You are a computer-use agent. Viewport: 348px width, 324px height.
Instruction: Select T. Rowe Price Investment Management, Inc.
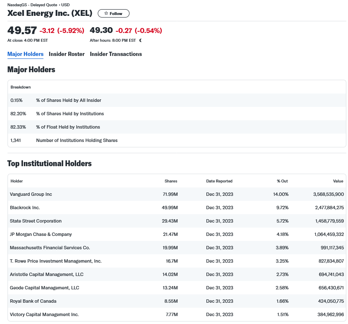point(56,261)
